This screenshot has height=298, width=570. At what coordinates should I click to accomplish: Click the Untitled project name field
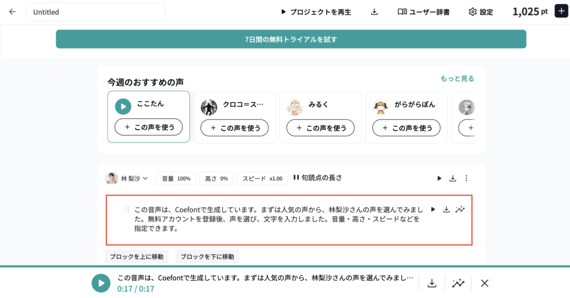[96, 12]
